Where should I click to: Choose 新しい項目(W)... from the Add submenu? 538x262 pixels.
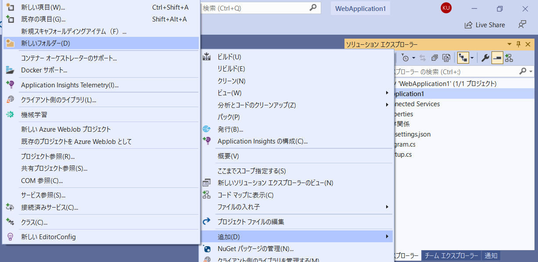[101, 7]
